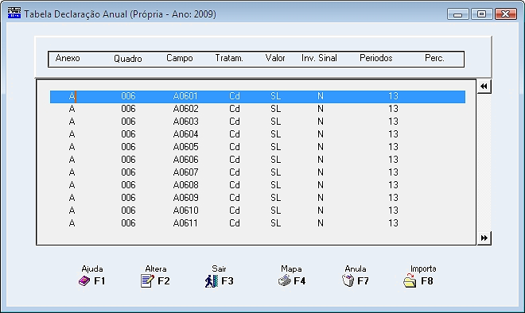525x313 pixels.
Task: Minimize the Tabela Declaração Anual window
Action: click(x=457, y=14)
